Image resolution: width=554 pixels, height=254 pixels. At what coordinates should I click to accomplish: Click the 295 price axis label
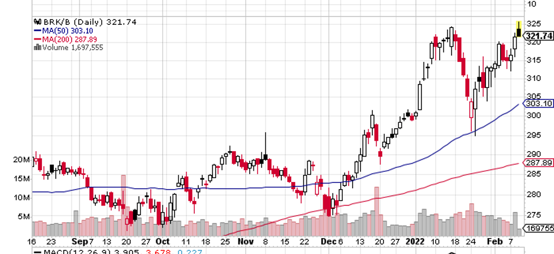534,135
